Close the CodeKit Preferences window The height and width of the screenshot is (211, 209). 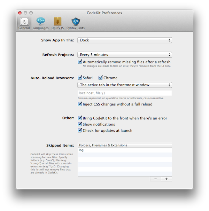click(20, 13)
